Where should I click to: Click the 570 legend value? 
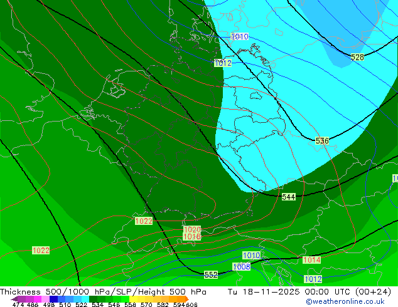coord(146,304)
